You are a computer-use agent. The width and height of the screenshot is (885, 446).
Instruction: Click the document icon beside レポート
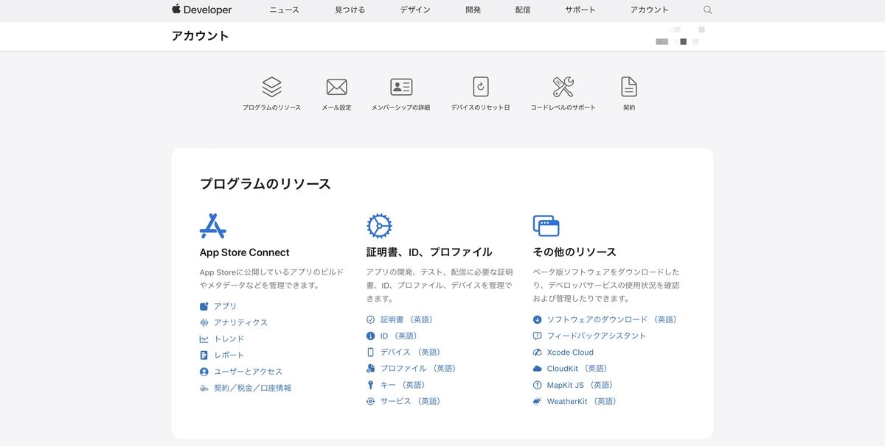204,355
